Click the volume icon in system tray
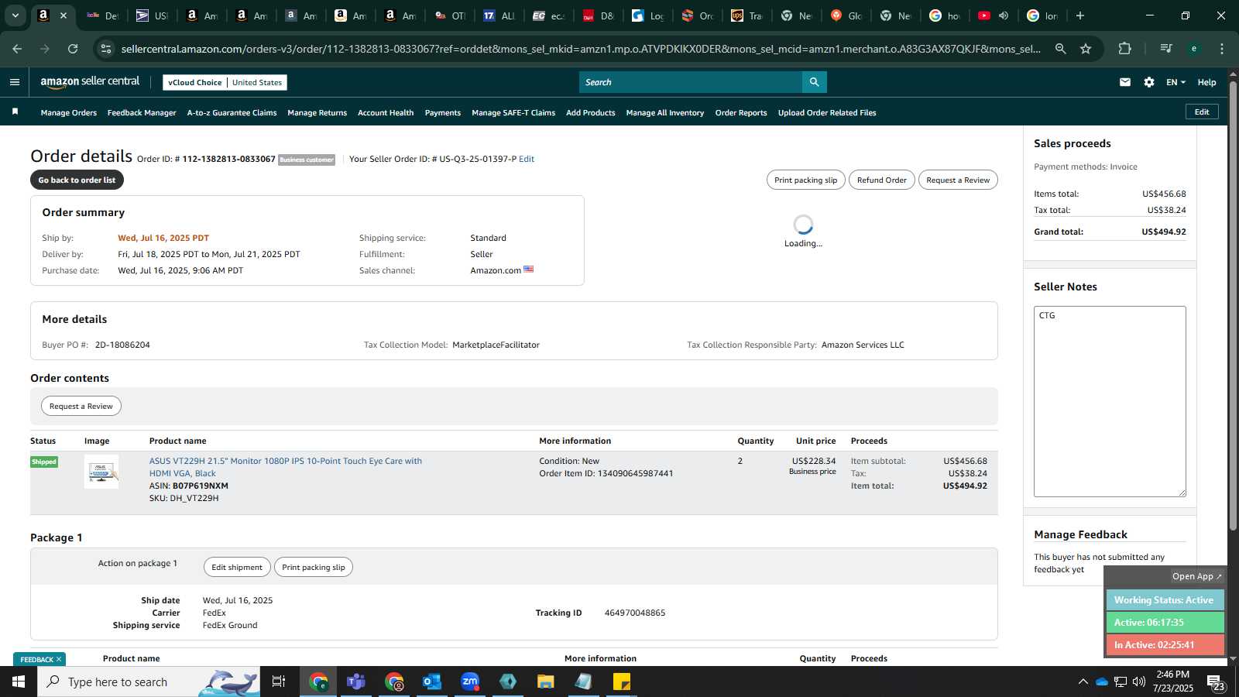The height and width of the screenshot is (697, 1239). (1139, 682)
